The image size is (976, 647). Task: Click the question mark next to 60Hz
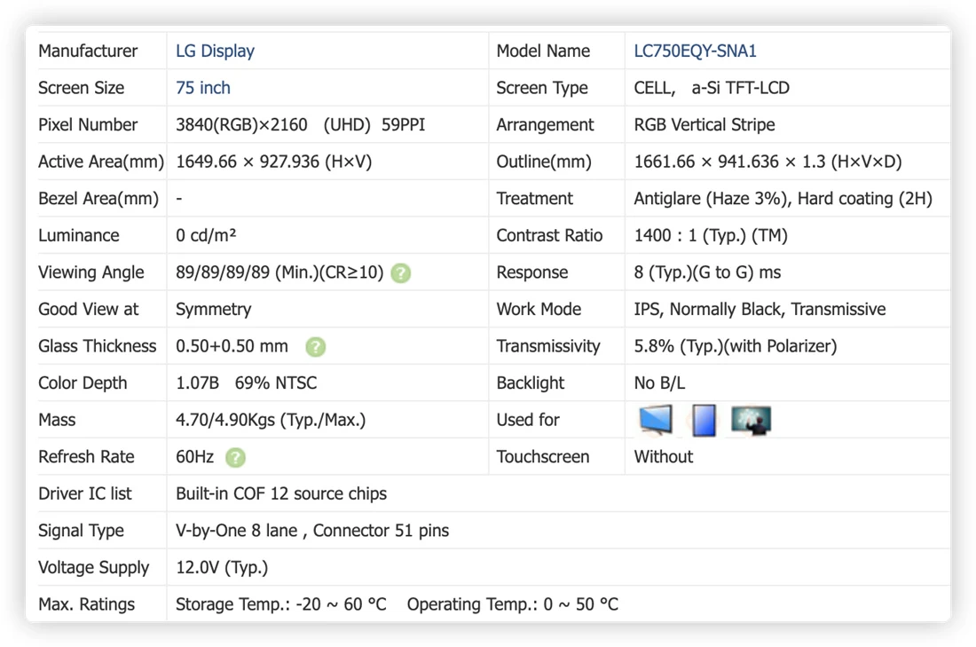(x=235, y=457)
